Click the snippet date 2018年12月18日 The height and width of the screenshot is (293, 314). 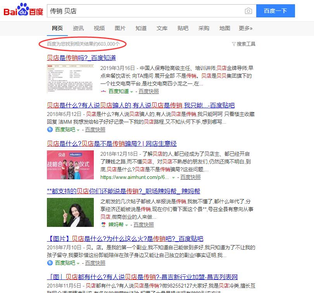tap(119, 154)
